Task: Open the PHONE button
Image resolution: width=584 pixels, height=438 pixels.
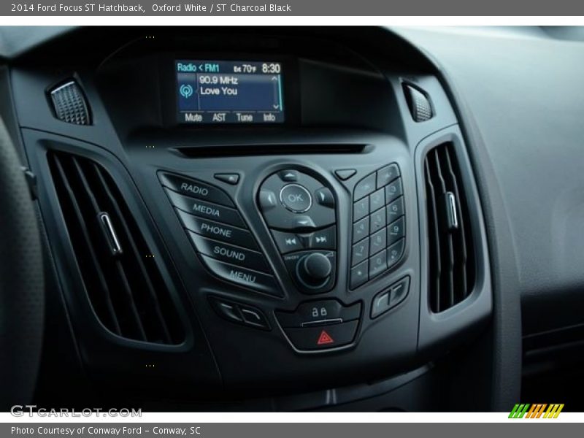Action: [x=216, y=230]
